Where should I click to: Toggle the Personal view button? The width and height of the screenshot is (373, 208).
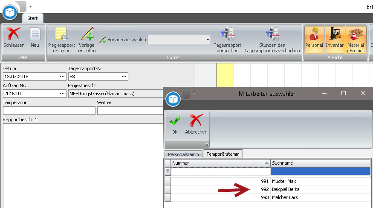[314, 40]
